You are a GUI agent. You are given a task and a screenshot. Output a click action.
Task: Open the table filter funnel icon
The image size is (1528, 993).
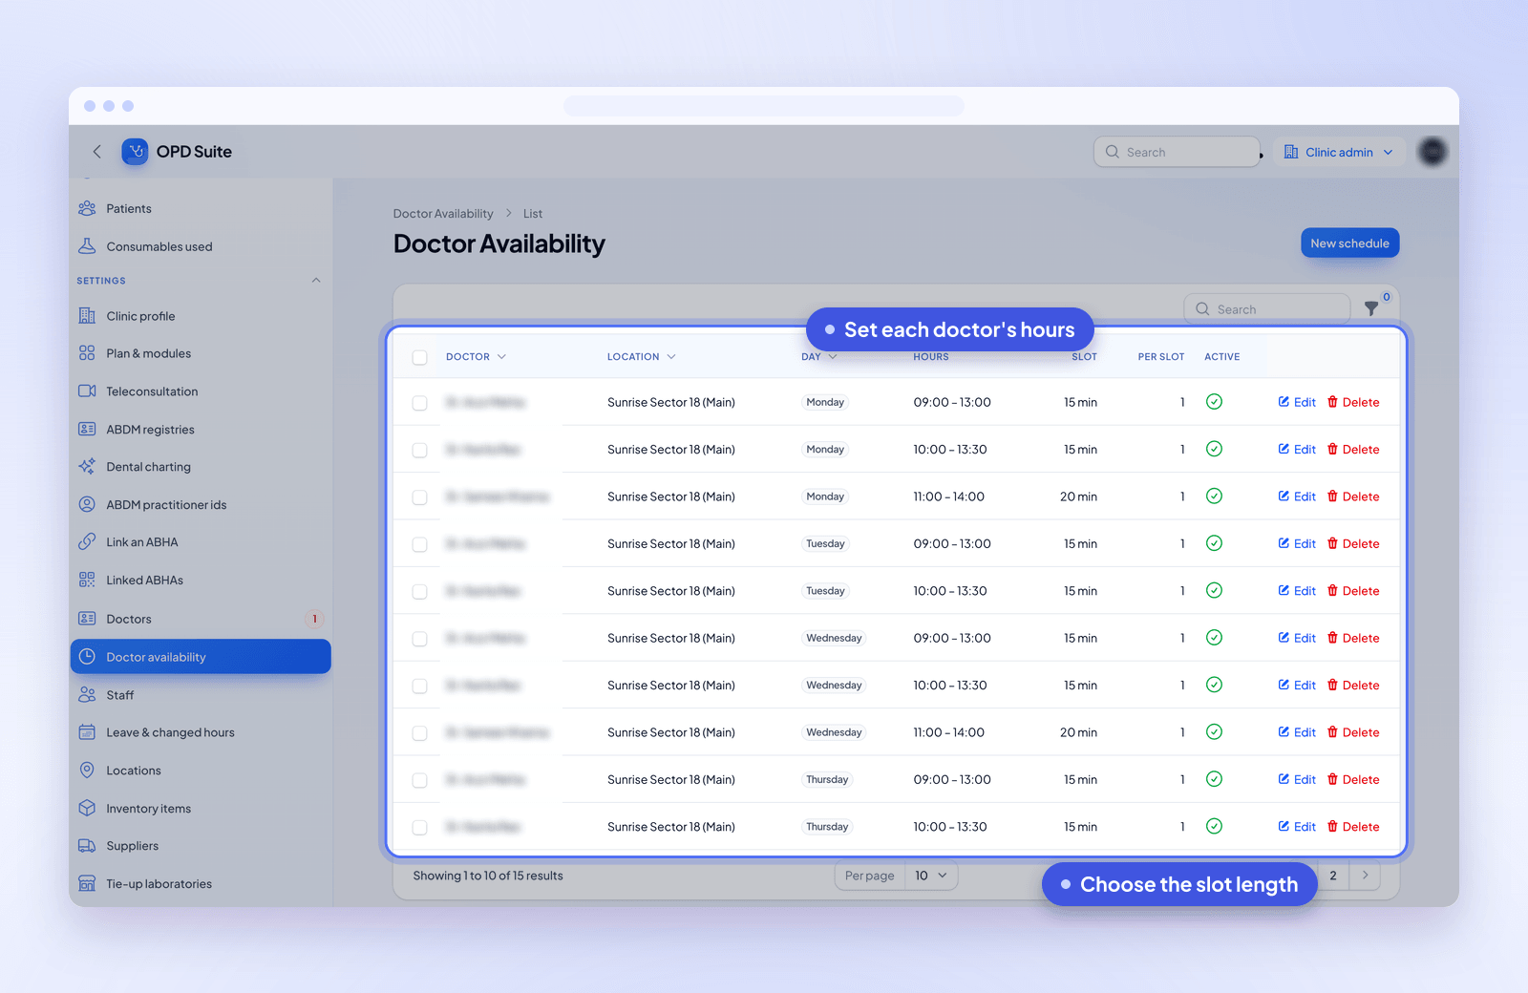[x=1371, y=308]
